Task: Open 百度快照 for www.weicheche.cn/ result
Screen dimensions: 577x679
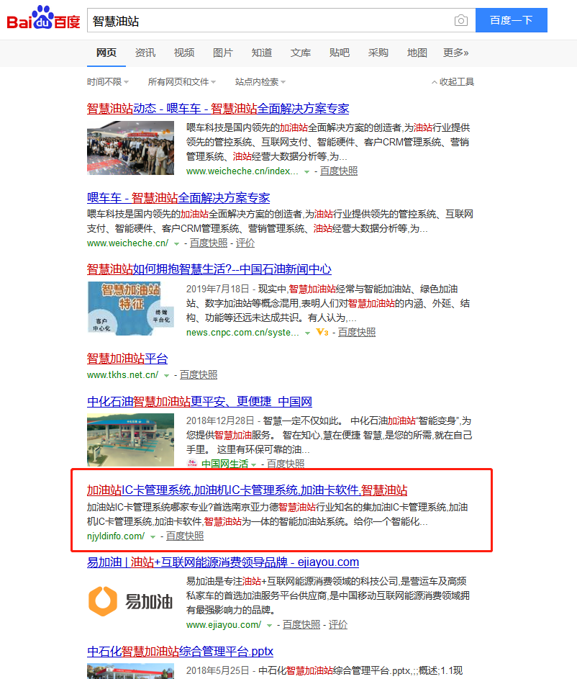Action: 209,243
